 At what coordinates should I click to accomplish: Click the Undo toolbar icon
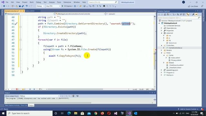tap(27, 6)
